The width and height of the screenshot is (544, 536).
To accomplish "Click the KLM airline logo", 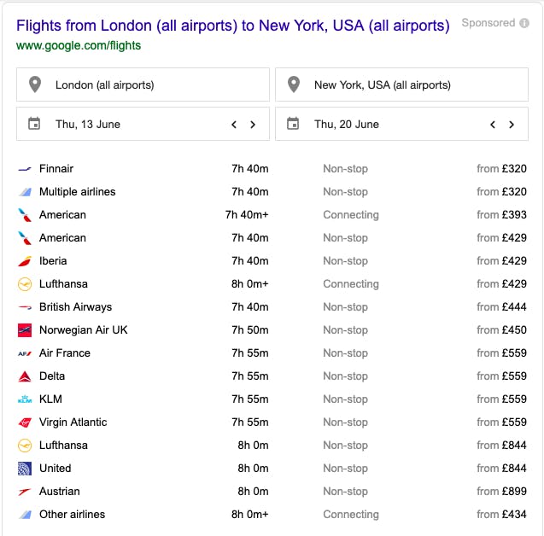I will (x=25, y=399).
